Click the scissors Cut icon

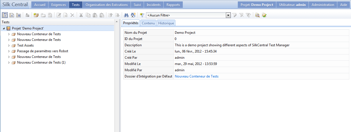(x=81, y=15)
